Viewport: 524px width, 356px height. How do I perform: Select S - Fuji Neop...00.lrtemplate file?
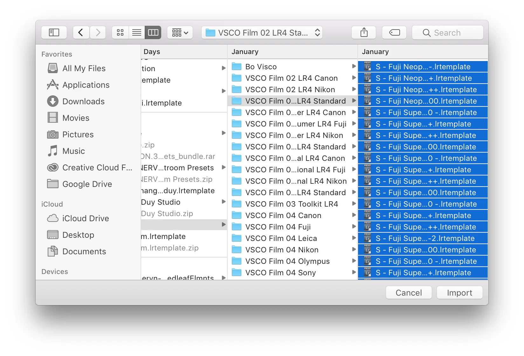pos(423,101)
